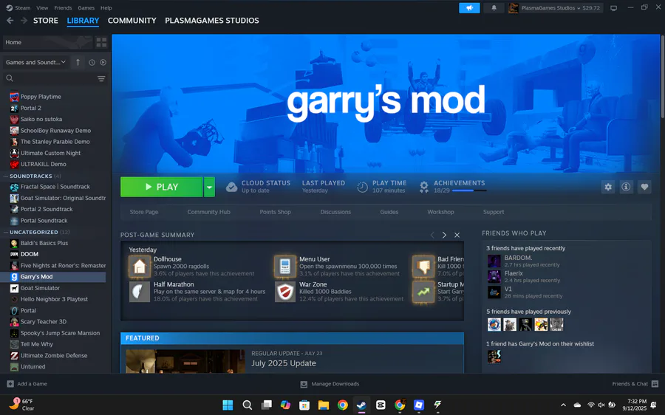Open the Discussions link
This screenshot has height=415, width=665.
[x=335, y=212]
